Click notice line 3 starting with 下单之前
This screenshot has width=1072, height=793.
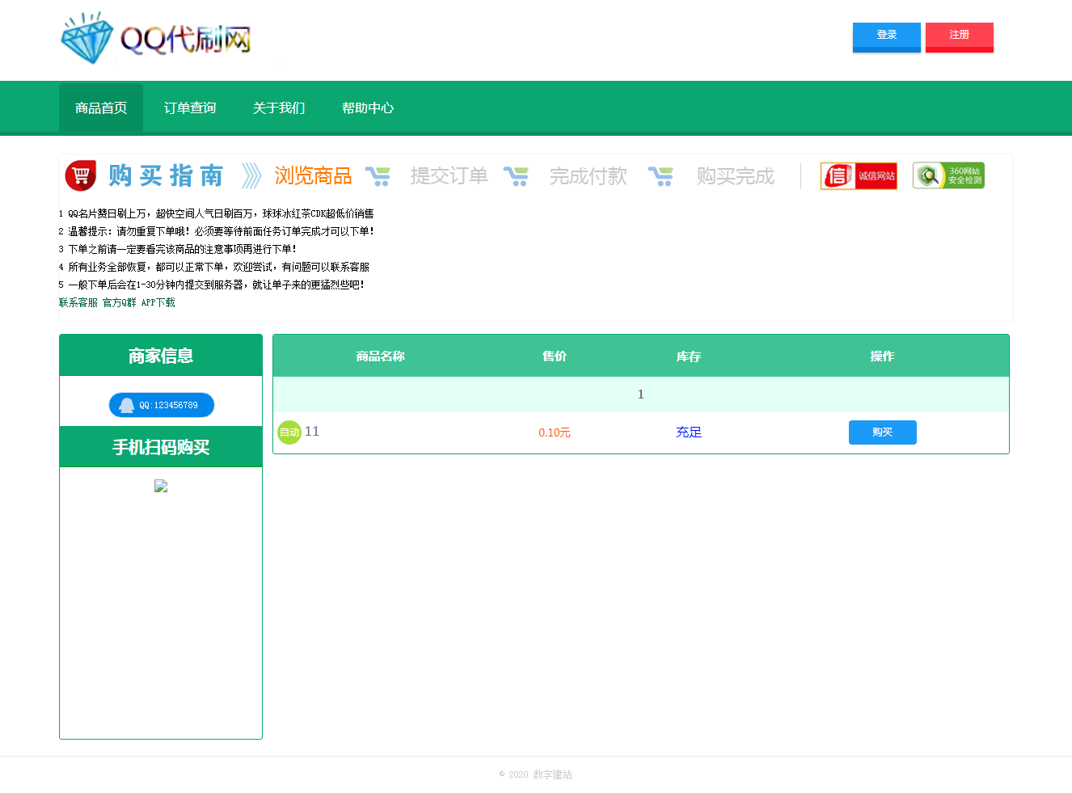[178, 249]
